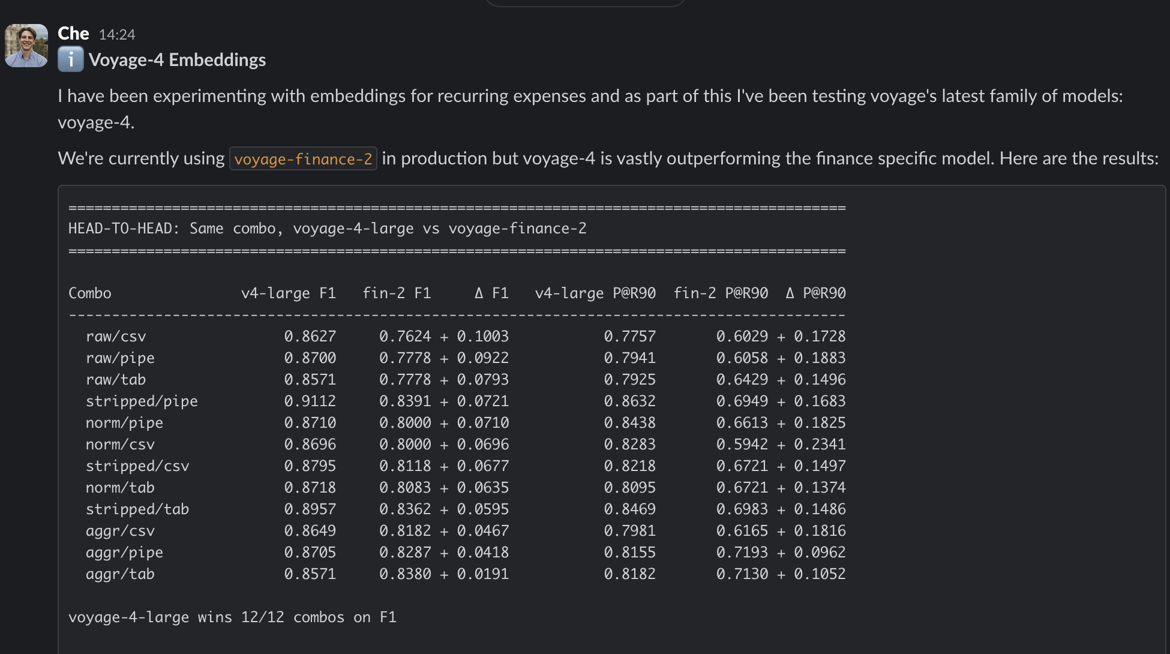The width and height of the screenshot is (1170, 654).
Task: Click the 0.8391 fin-2 F1 value
Action: 405,401
